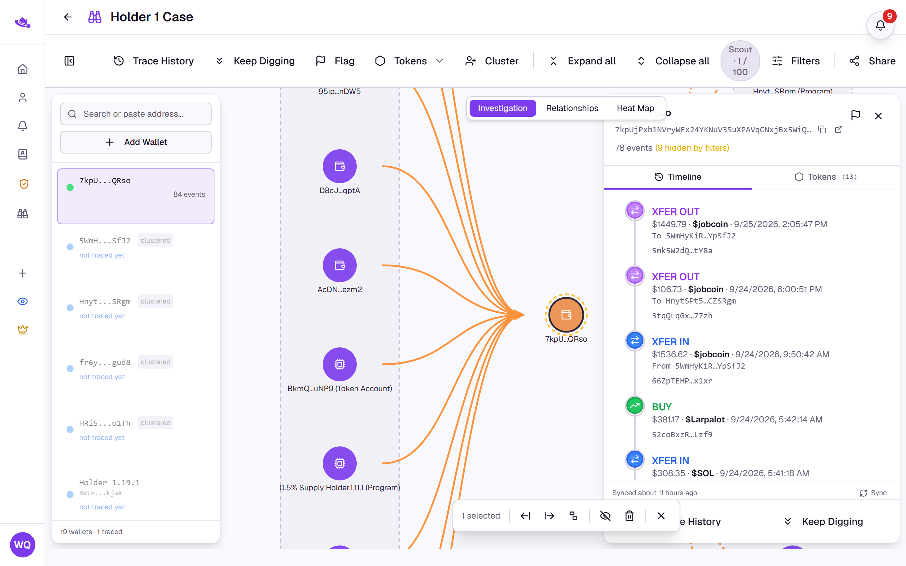This screenshot has width=906, height=566.
Task: Click Keep Digging at the bottom of the detail panel
Action: pyautogui.click(x=824, y=521)
